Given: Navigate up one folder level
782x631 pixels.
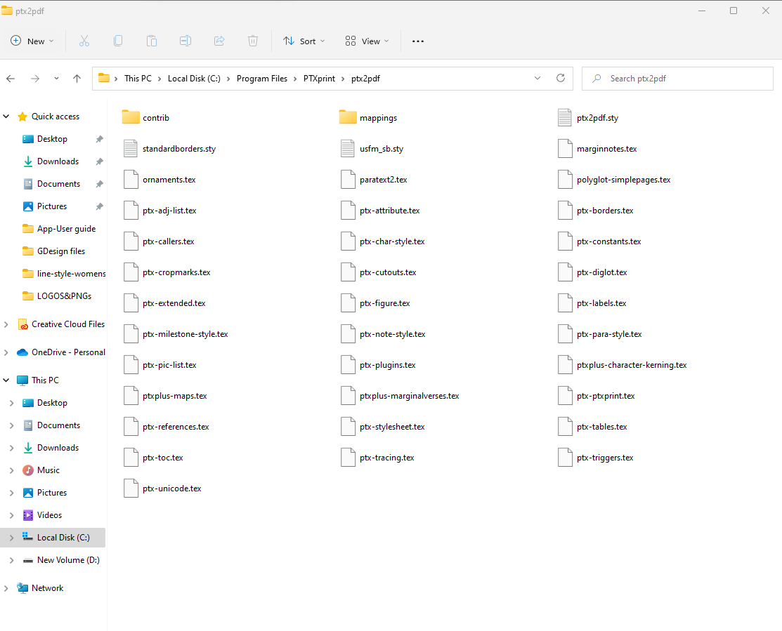Looking at the screenshot, I should point(77,78).
